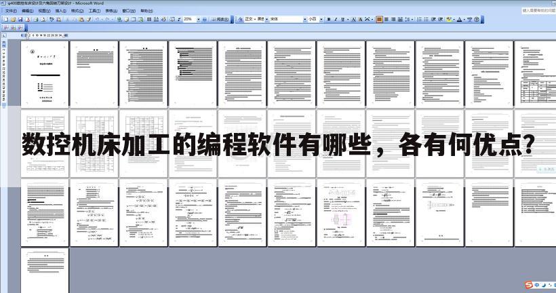Viewport: 556px width, 293px height.
Task: Toggle Distributed alignment
Action: pyautogui.click(x=400, y=19)
